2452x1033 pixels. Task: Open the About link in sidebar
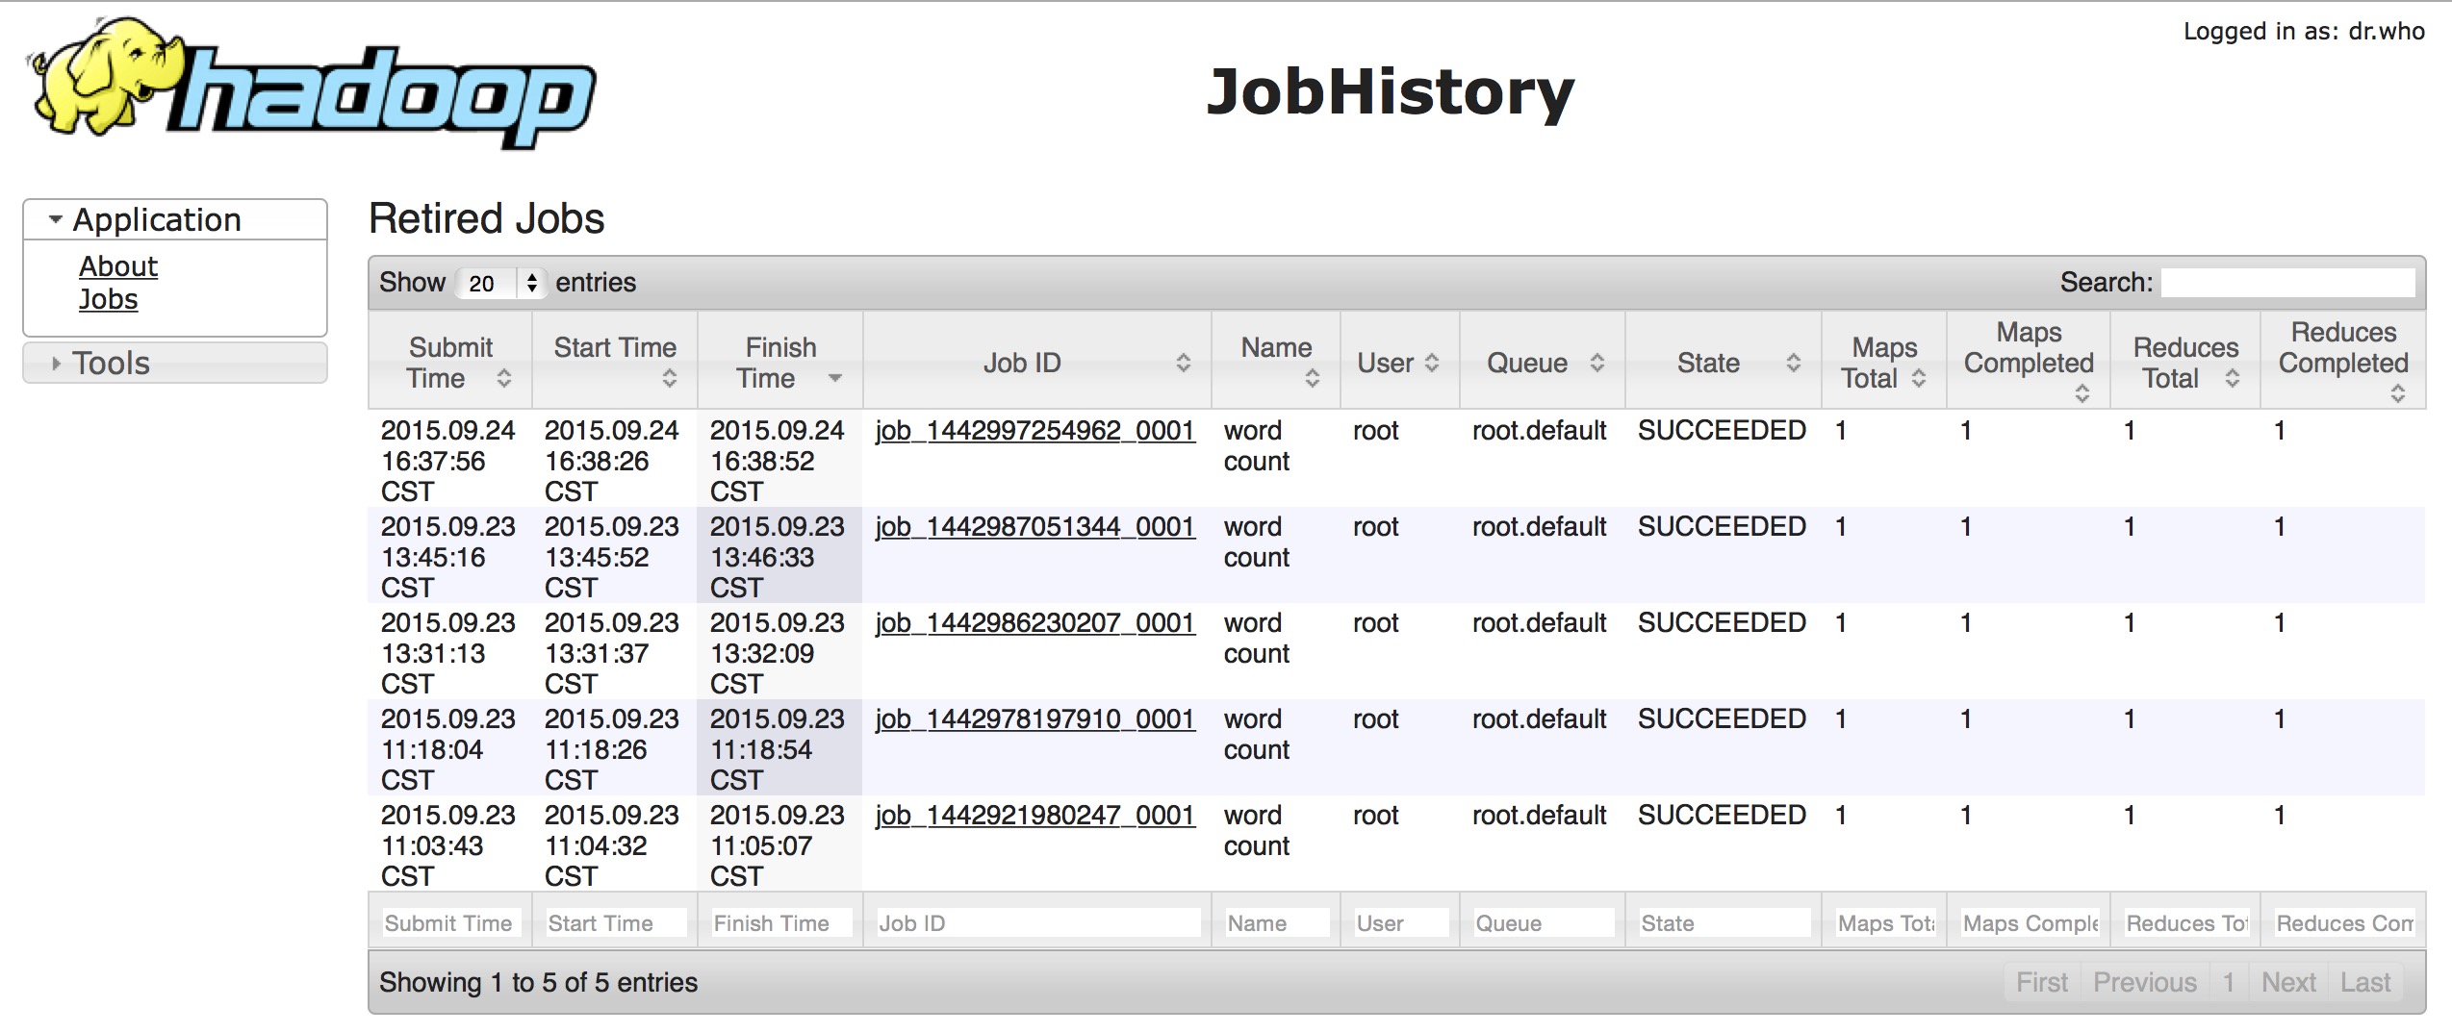118,266
